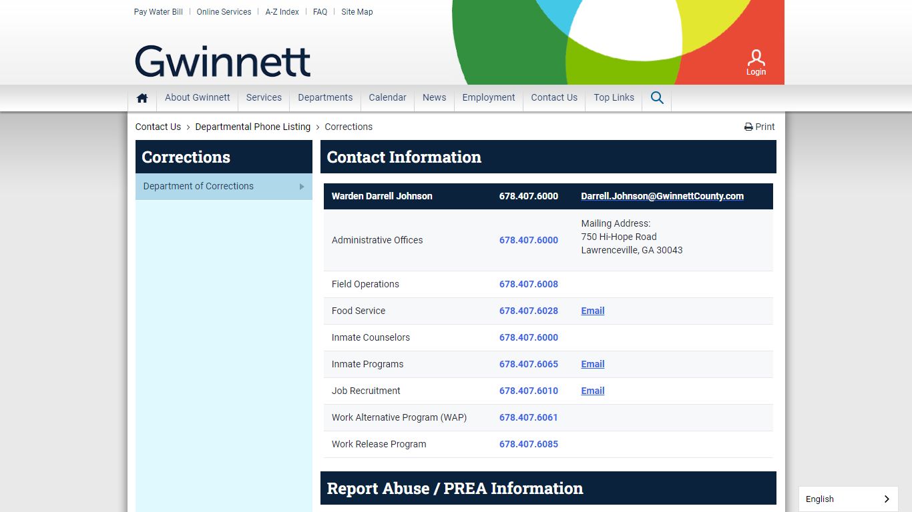Open the Contact Us navigation menu
This screenshot has width=912, height=512.
point(554,97)
